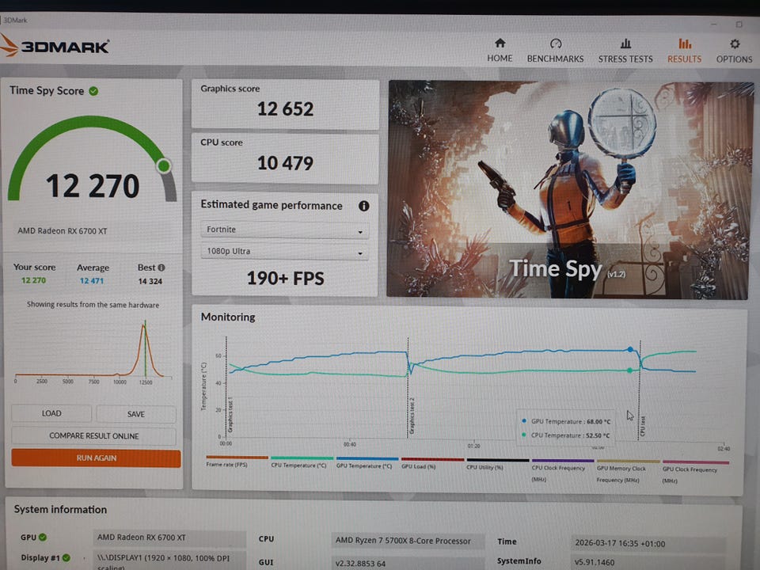Switch to the HOME tab label
The height and width of the screenshot is (570, 760).
coord(500,58)
